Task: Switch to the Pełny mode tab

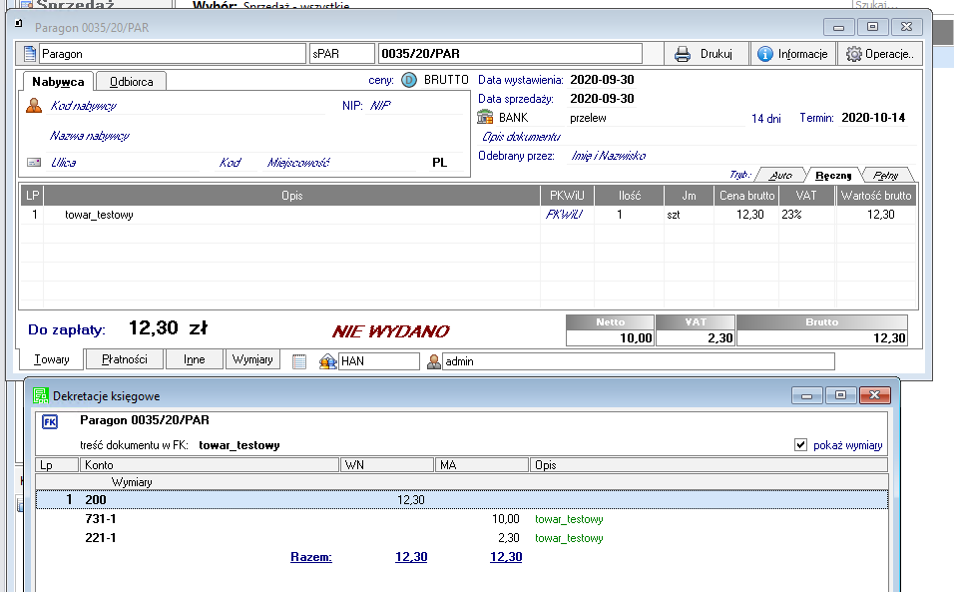Action: pos(886,175)
